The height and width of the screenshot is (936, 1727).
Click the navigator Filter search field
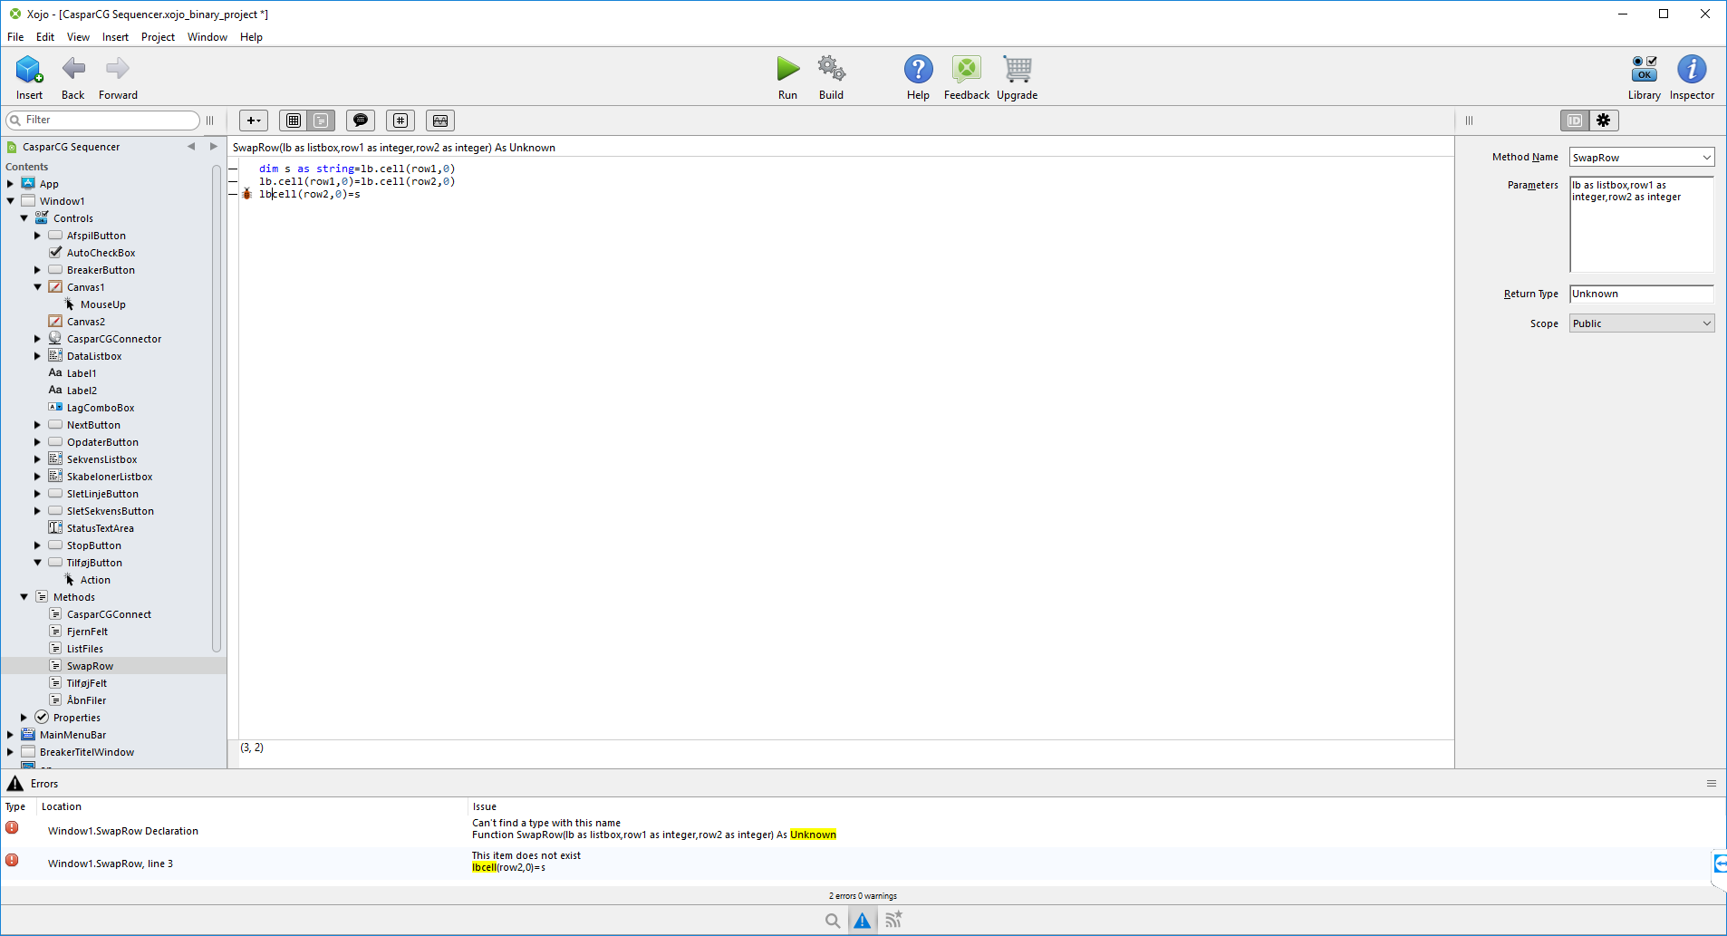point(102,120)
